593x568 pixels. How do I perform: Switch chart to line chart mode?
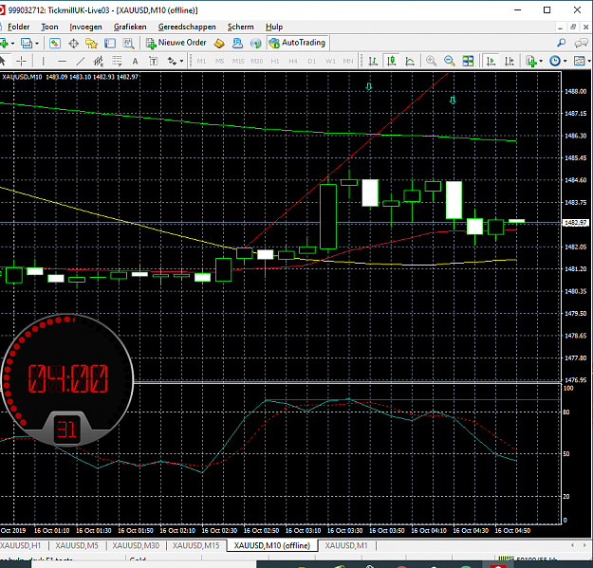pyautogui.click(x=410, y=61)
